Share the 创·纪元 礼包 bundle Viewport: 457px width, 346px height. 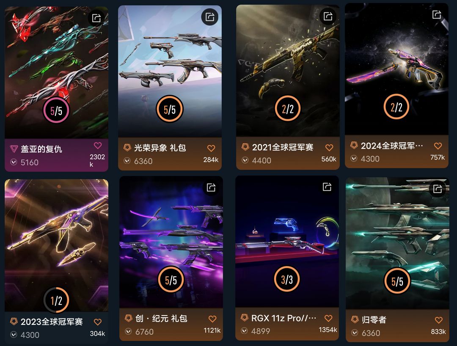point(211,187)
